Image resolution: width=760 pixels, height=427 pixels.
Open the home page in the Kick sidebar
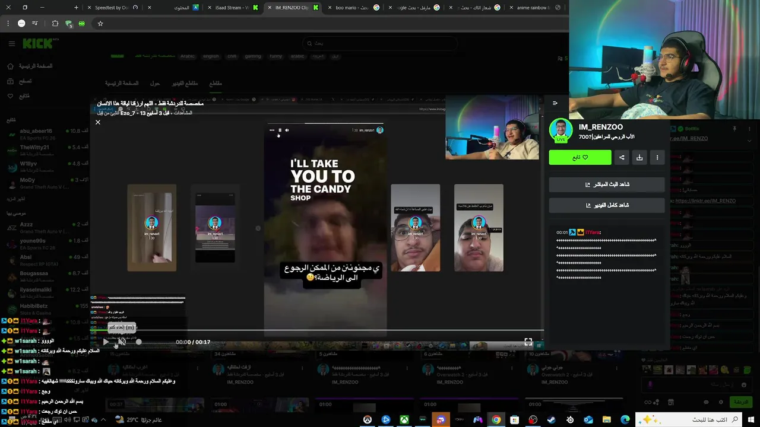click(30, 66)
